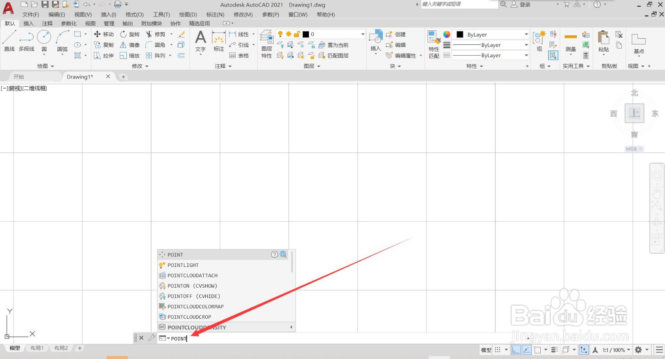Click the Trim (修剪) tool
Screen dimensions: 665x359
click(155, 34)
